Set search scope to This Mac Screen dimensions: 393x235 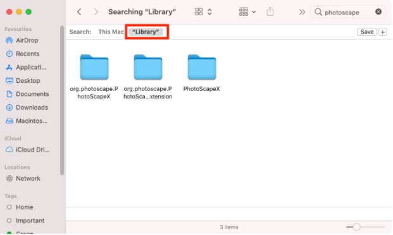click(x=111, y=32)
